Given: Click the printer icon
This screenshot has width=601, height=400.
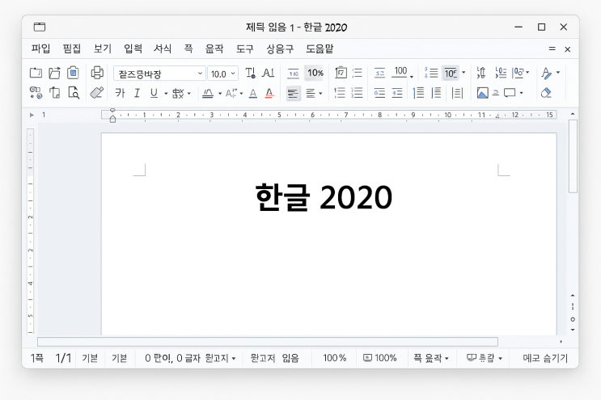Looking at the screenshot, I should (97, 73).
